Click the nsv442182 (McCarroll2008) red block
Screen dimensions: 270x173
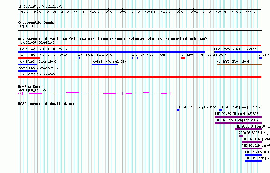[183, 58]
